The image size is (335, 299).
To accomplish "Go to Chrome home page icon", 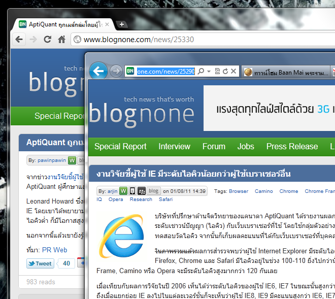I will click(x=62, y=39).
